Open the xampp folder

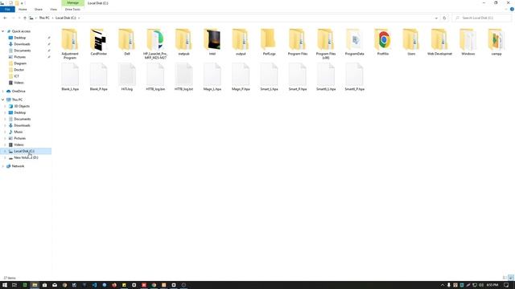pos(496,42)
